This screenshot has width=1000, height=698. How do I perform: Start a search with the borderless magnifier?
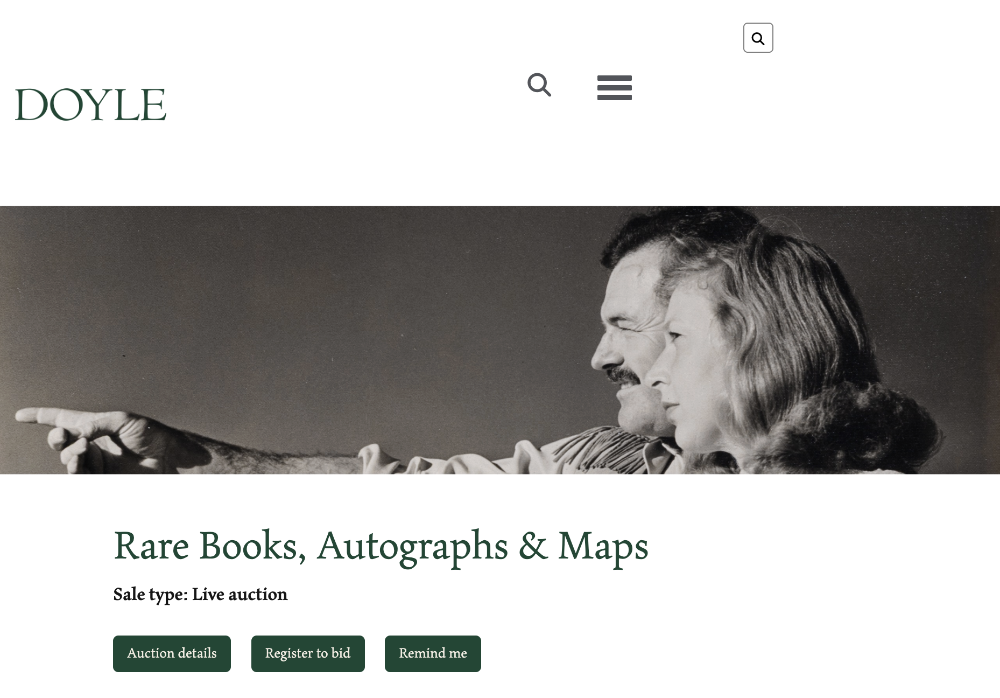click(x=539, y=85)
